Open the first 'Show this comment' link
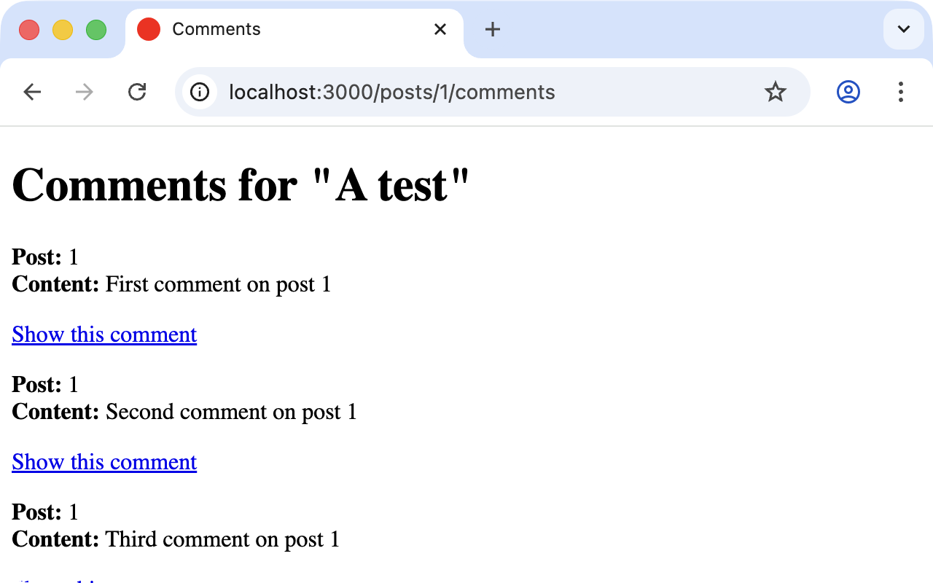Image resolution: width=933 pixels, height=583 pixels. point(104,334)
